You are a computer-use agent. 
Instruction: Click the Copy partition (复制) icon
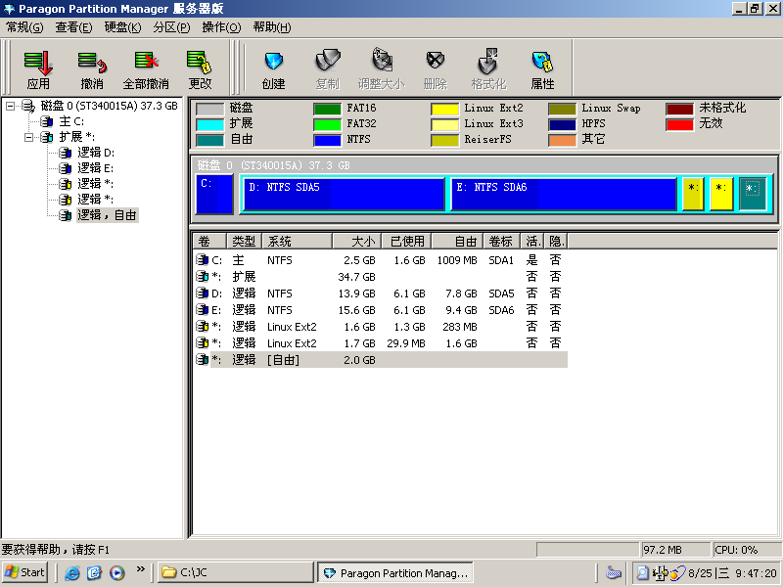pos(328,62)
